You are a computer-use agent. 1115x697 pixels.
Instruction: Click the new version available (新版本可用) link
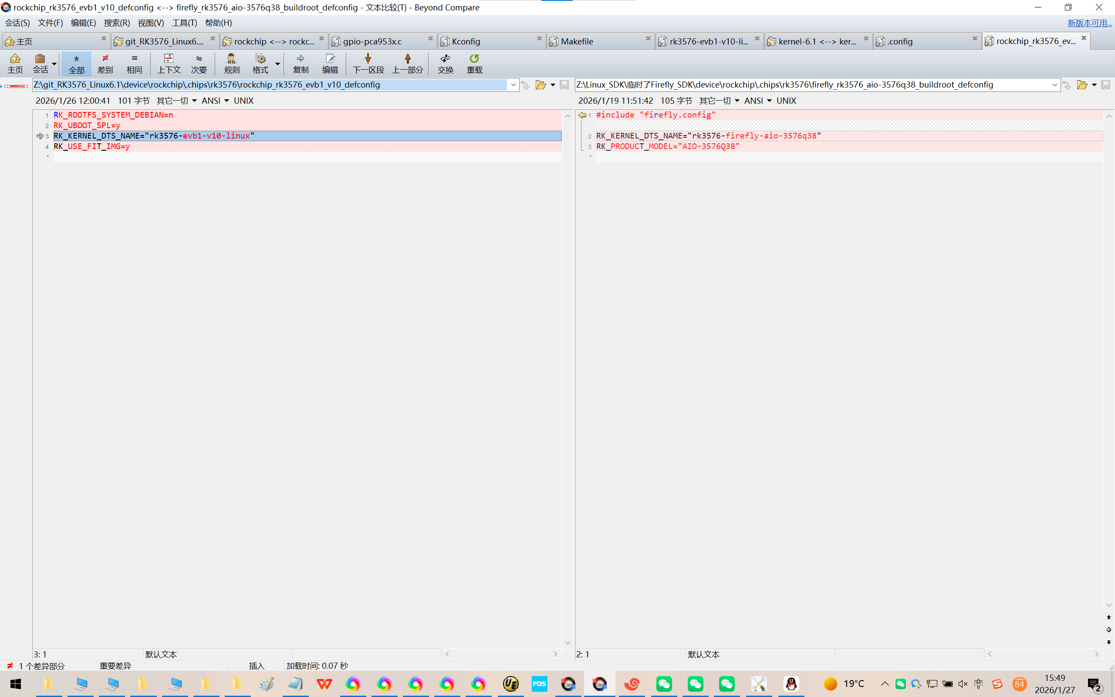click(x=1089, y=23)
